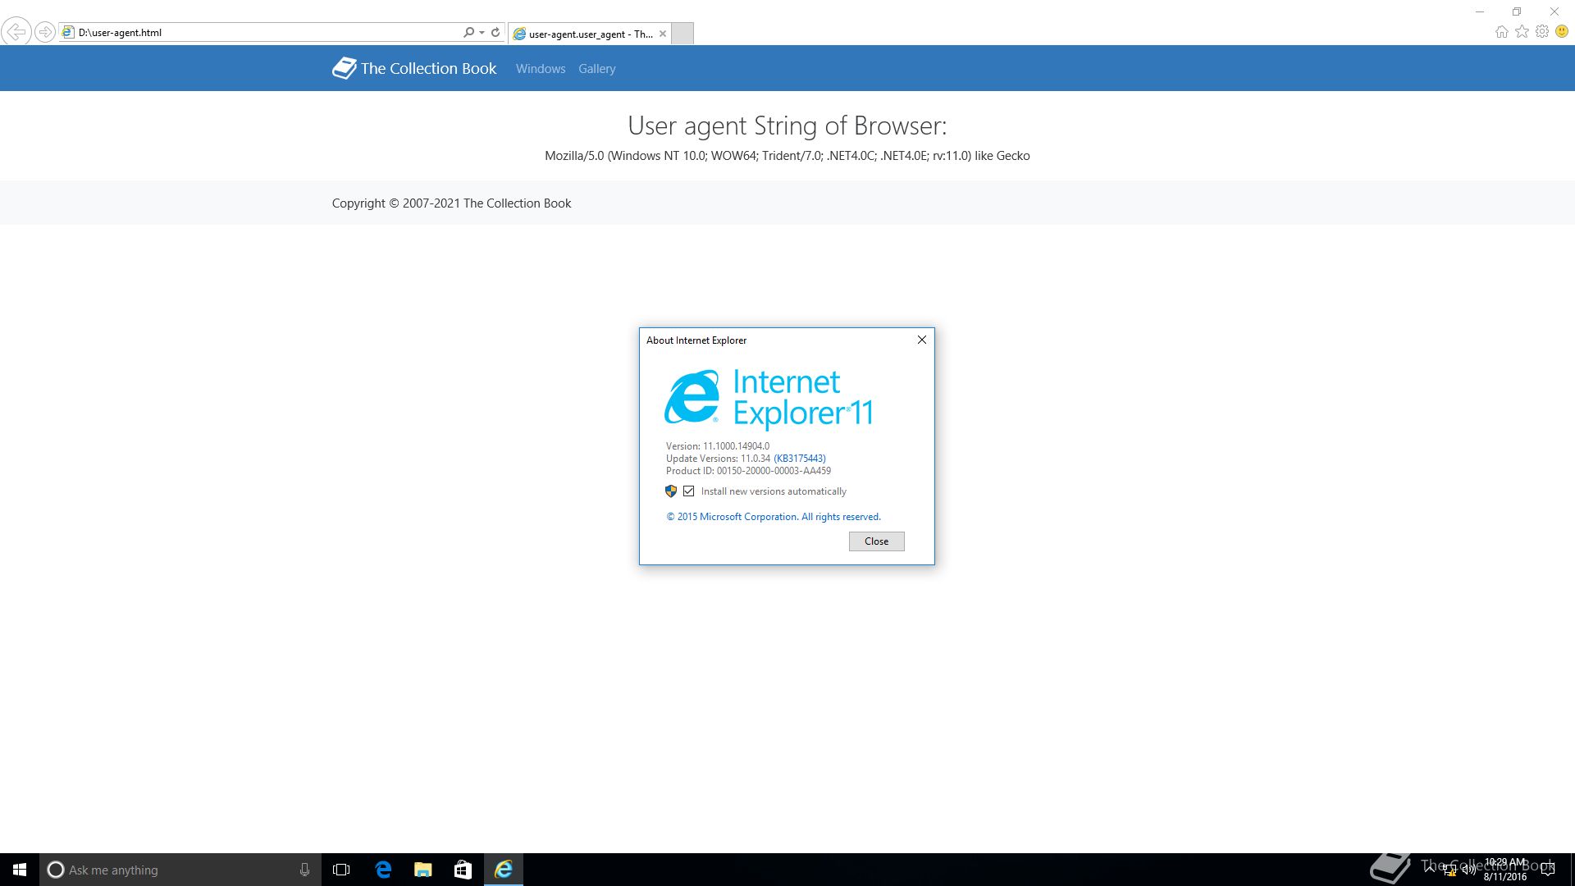This screenshot has width=1575, height=886.
Task: Open the Gallery navigation menu item
Action: tap(596, 69)
